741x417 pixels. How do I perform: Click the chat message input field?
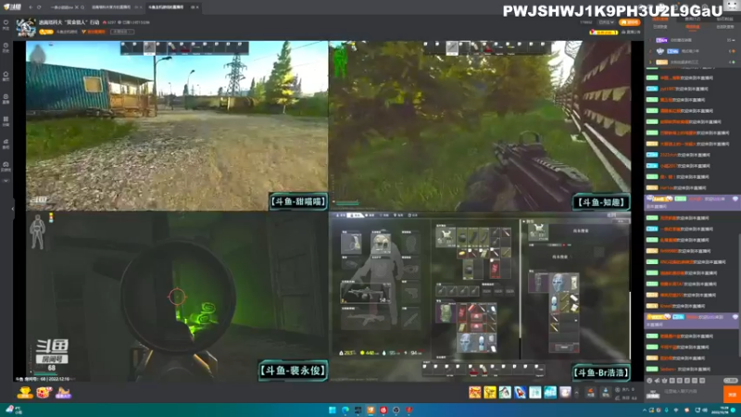692,392
